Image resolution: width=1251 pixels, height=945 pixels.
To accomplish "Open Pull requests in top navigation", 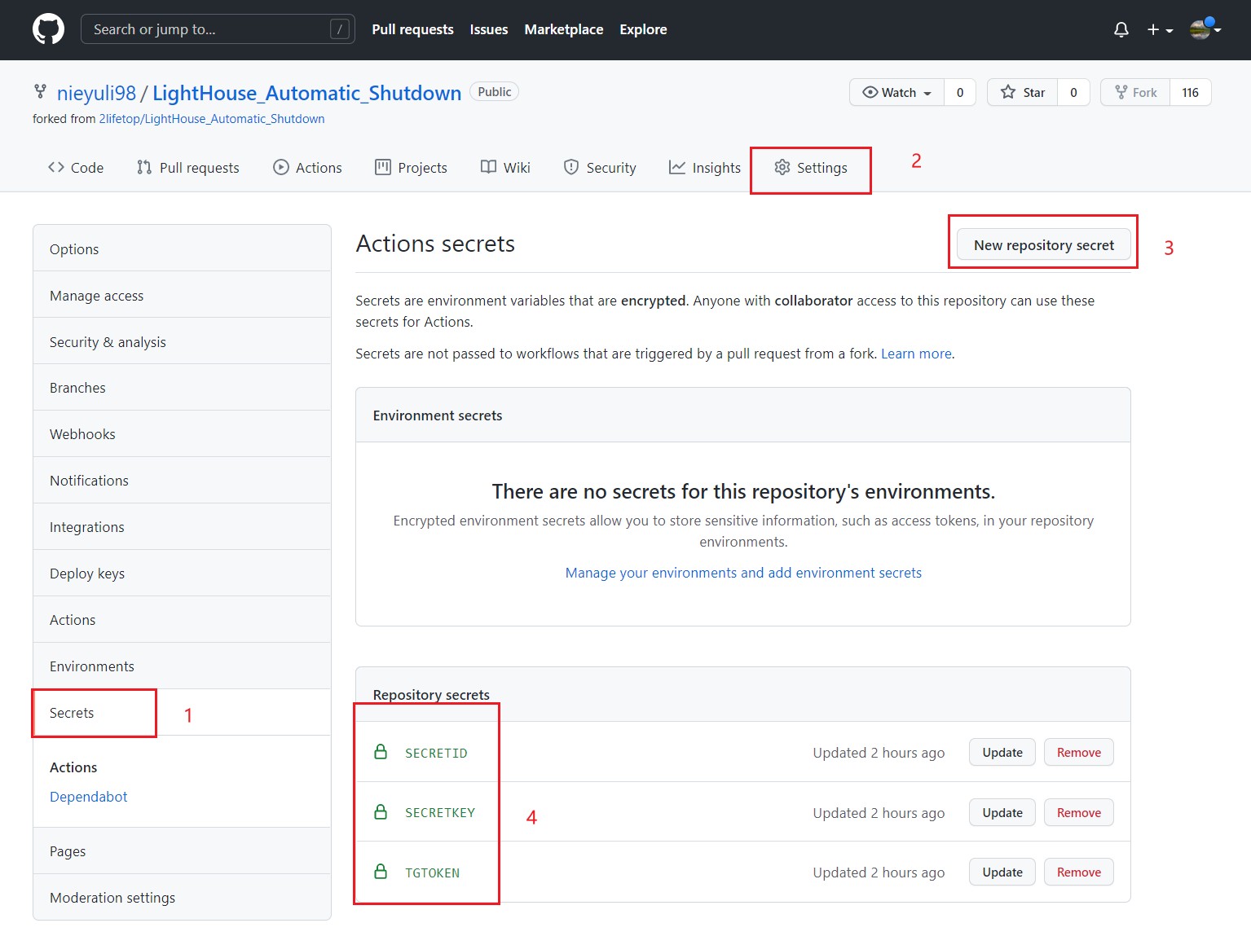I will click(412, 29).
